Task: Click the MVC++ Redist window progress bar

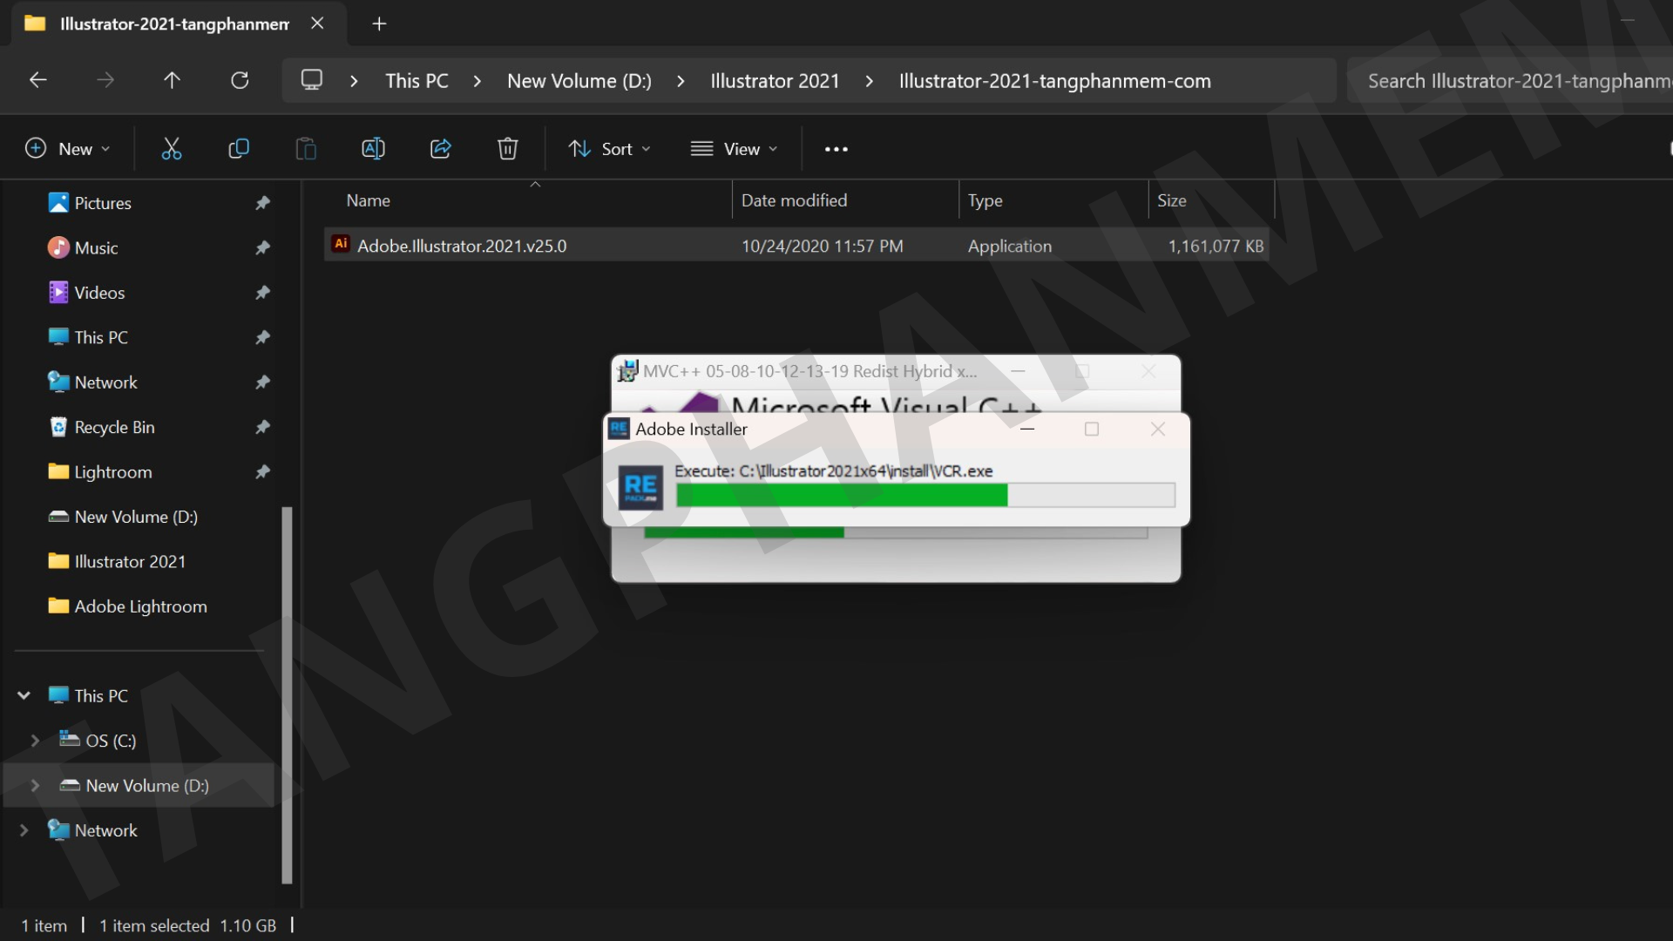Action: click(x=895, y=531)
